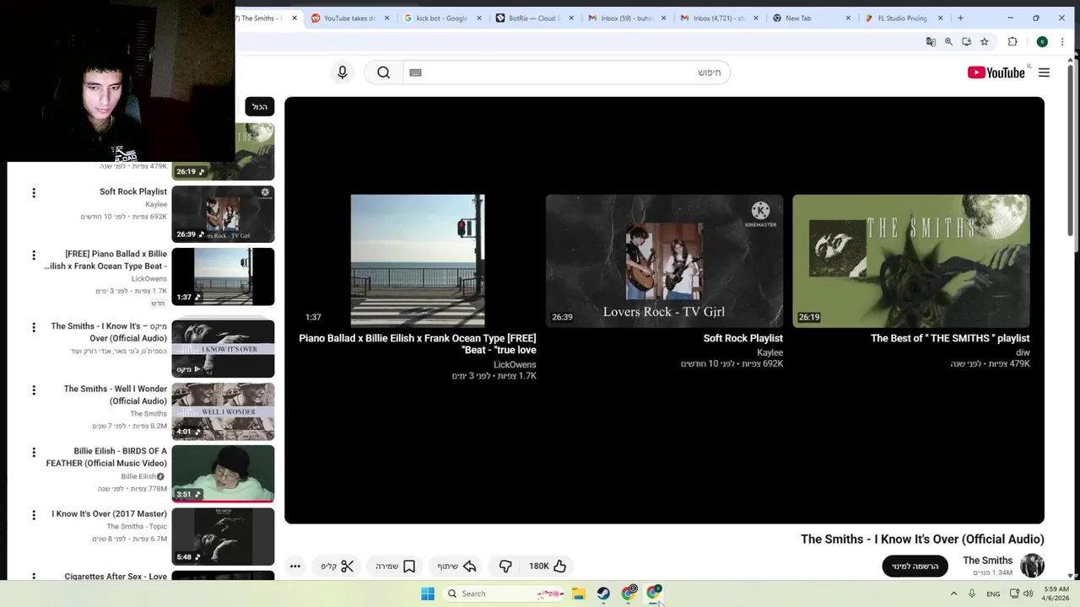
Task: Open sidebar Well I Wonder thumbnail
Action: [x=223, y=411]
